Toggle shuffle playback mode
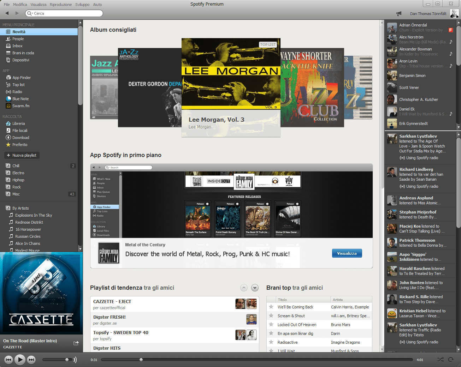 (x=440, y=360)
